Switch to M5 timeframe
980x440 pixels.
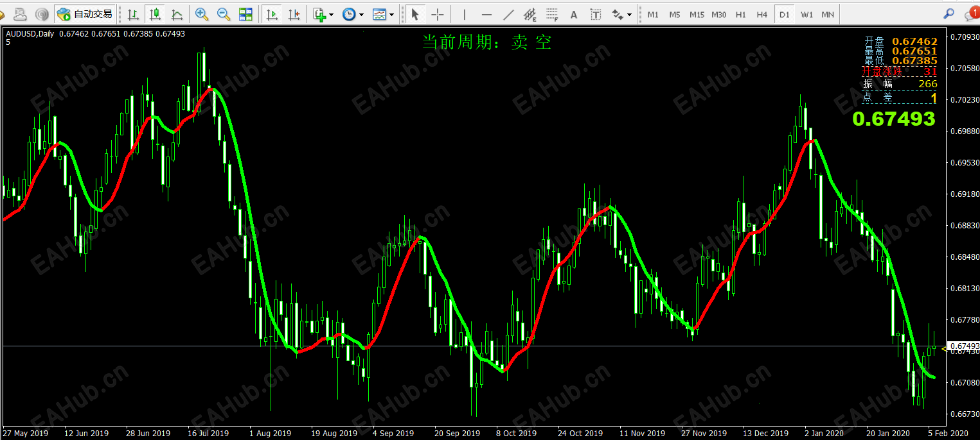(675, 14)
